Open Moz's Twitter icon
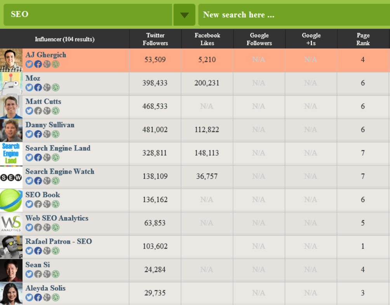The image size is (390, 305). click(30, 87)
